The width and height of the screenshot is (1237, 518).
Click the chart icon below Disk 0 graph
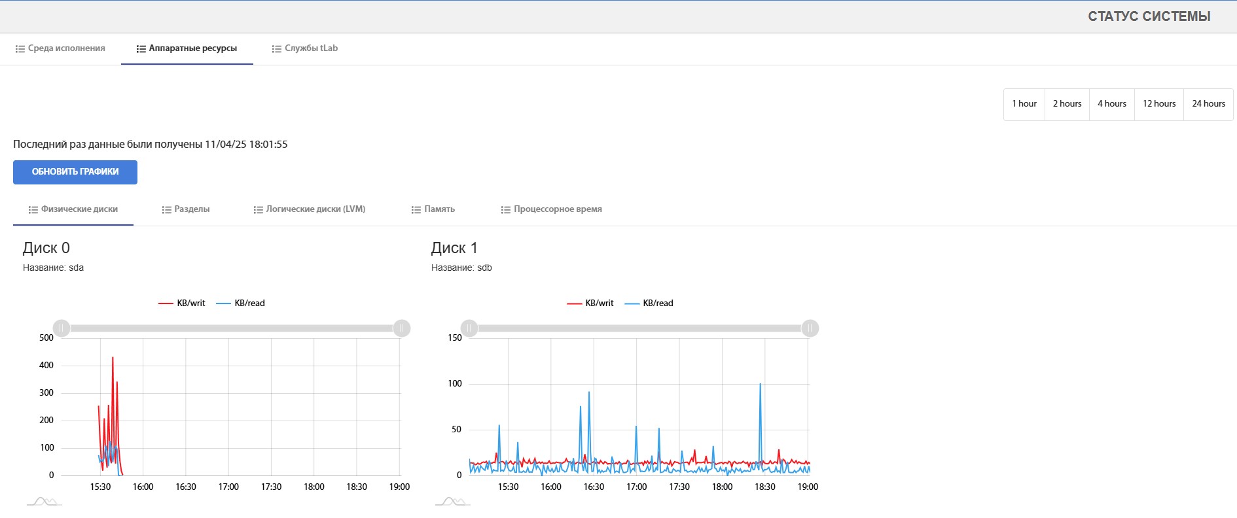(x=45, y=502)
